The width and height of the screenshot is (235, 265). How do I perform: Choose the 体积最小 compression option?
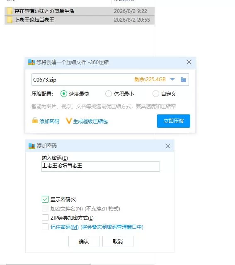pyautogui.click(x=109, y=94)
